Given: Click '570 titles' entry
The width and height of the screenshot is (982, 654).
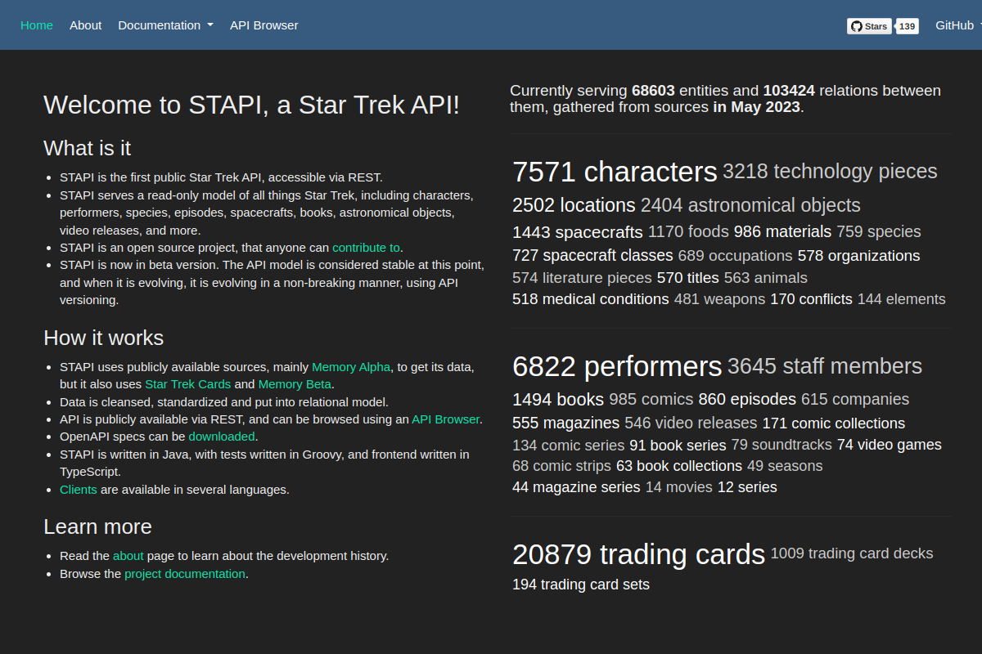Looking at the screenshot, I should 688,278.
